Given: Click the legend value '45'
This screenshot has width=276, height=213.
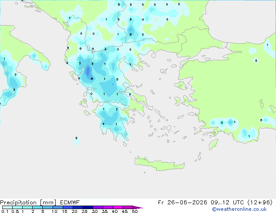Looking at the screenshot, I should pos(125,211).
